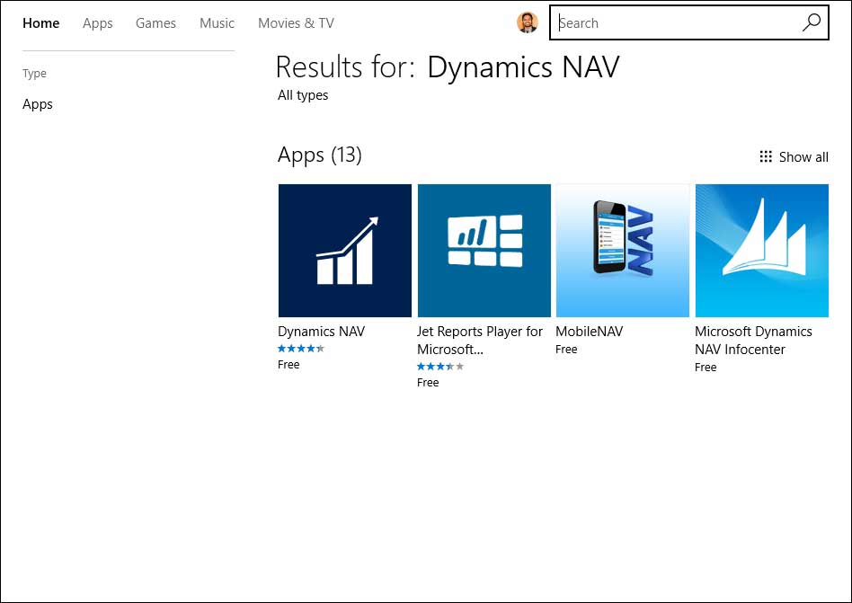Open the Movies & TV section
Screen dimensions: 852x603
click(296, 23)
